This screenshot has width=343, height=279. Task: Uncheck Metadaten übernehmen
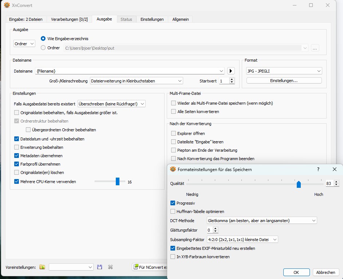[x=16, y=156]
